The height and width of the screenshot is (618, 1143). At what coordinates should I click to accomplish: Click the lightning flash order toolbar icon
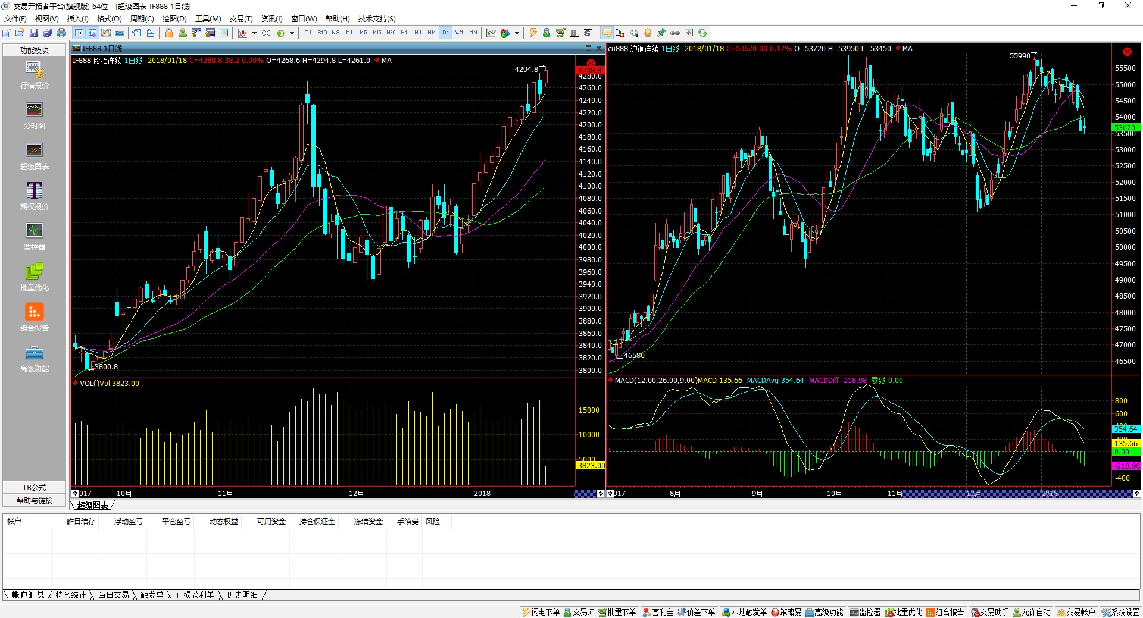coord(533,33)
